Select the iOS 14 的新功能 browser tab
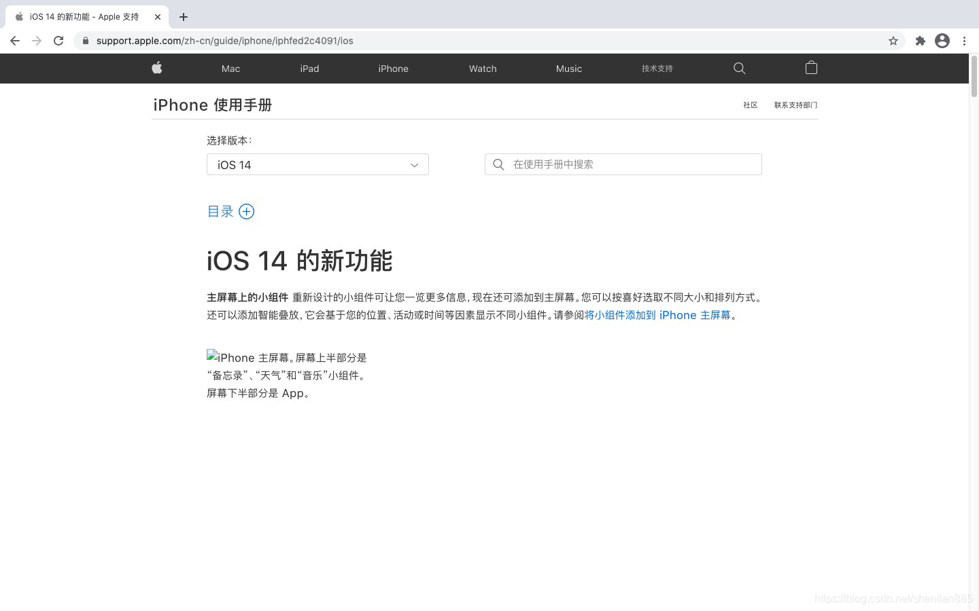 click(87, 17)
